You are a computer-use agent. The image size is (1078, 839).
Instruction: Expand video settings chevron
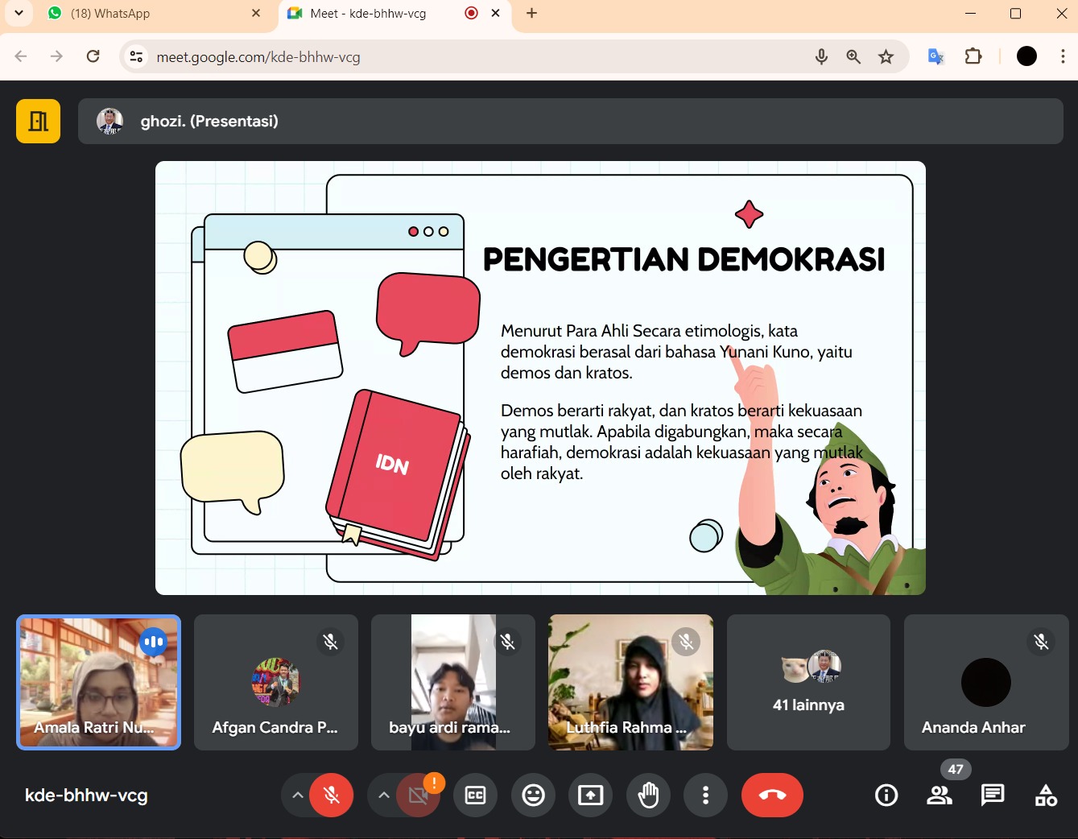click(384, 796)
